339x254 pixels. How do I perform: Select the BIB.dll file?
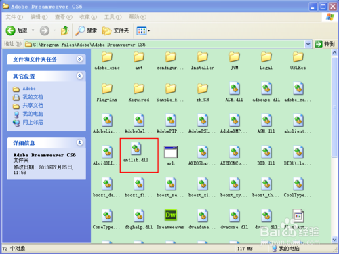coord(266,156)
